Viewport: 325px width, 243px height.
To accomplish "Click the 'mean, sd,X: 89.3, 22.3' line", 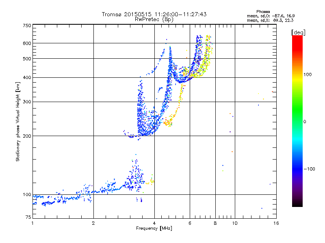I will point(270,20).
